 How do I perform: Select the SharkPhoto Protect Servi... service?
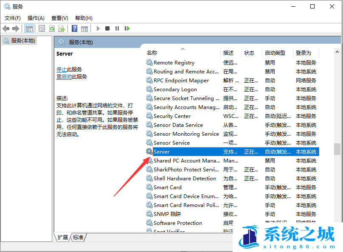point(186,169)
